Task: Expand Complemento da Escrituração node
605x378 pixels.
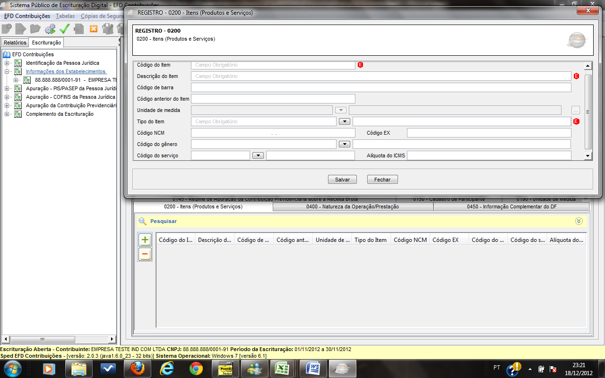Action: point(7,114)
